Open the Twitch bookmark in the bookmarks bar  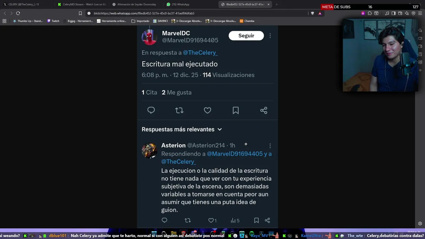coord(53,21)
